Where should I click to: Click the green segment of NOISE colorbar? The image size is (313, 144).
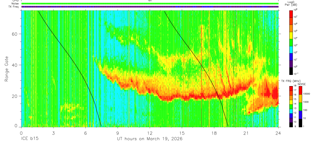301,106
